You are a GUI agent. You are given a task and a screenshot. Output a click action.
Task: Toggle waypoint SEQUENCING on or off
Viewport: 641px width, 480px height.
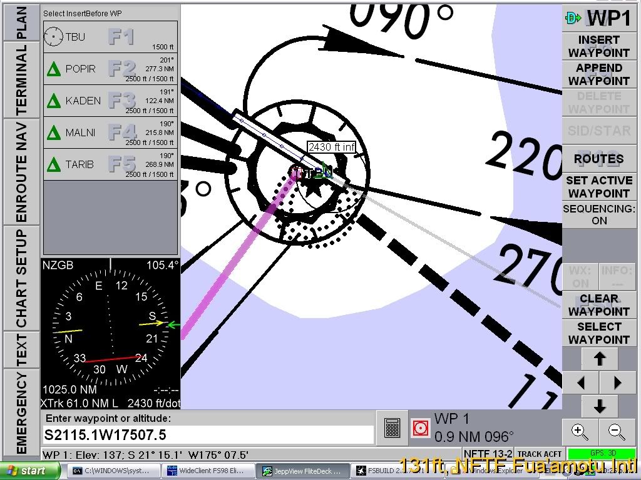coord(599,214)
